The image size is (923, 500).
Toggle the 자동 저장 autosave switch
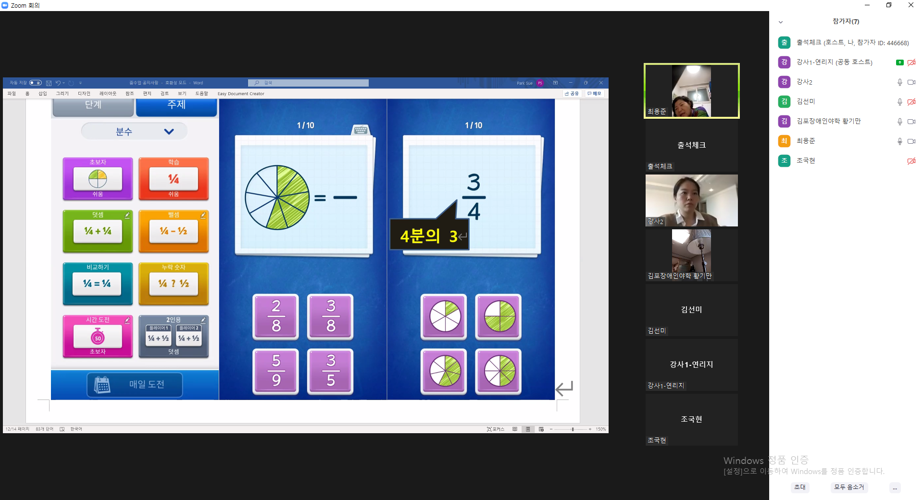35,83
